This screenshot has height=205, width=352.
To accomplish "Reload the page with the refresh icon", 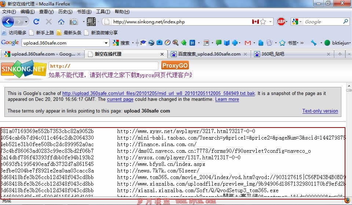I will pyautogui.click(x=36, y=22).
